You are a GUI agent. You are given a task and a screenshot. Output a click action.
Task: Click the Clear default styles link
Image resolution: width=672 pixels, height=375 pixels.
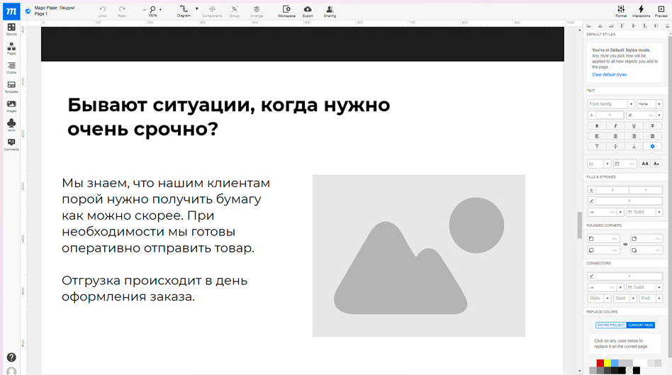pos(610,74)
